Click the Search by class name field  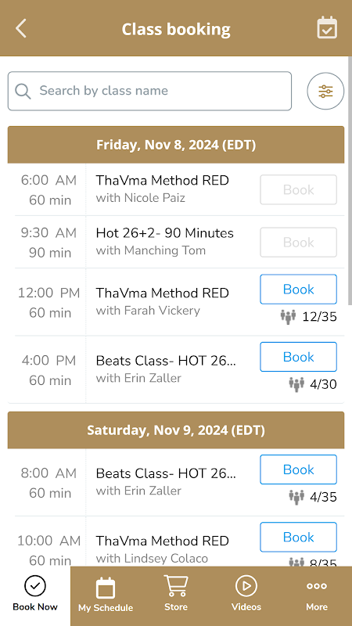coord(149,91)
